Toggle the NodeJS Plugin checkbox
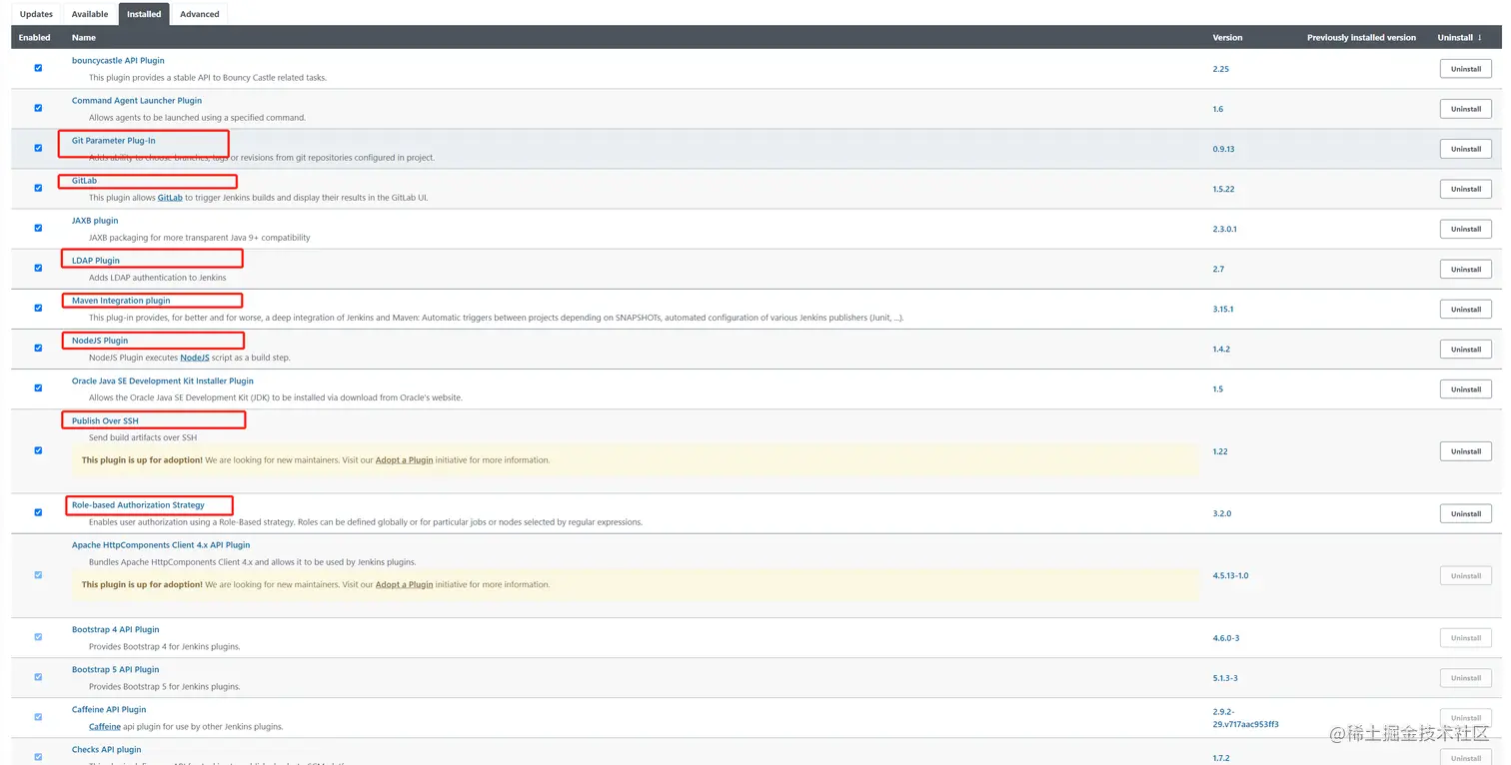1511x765 pixels. [38, 348]
